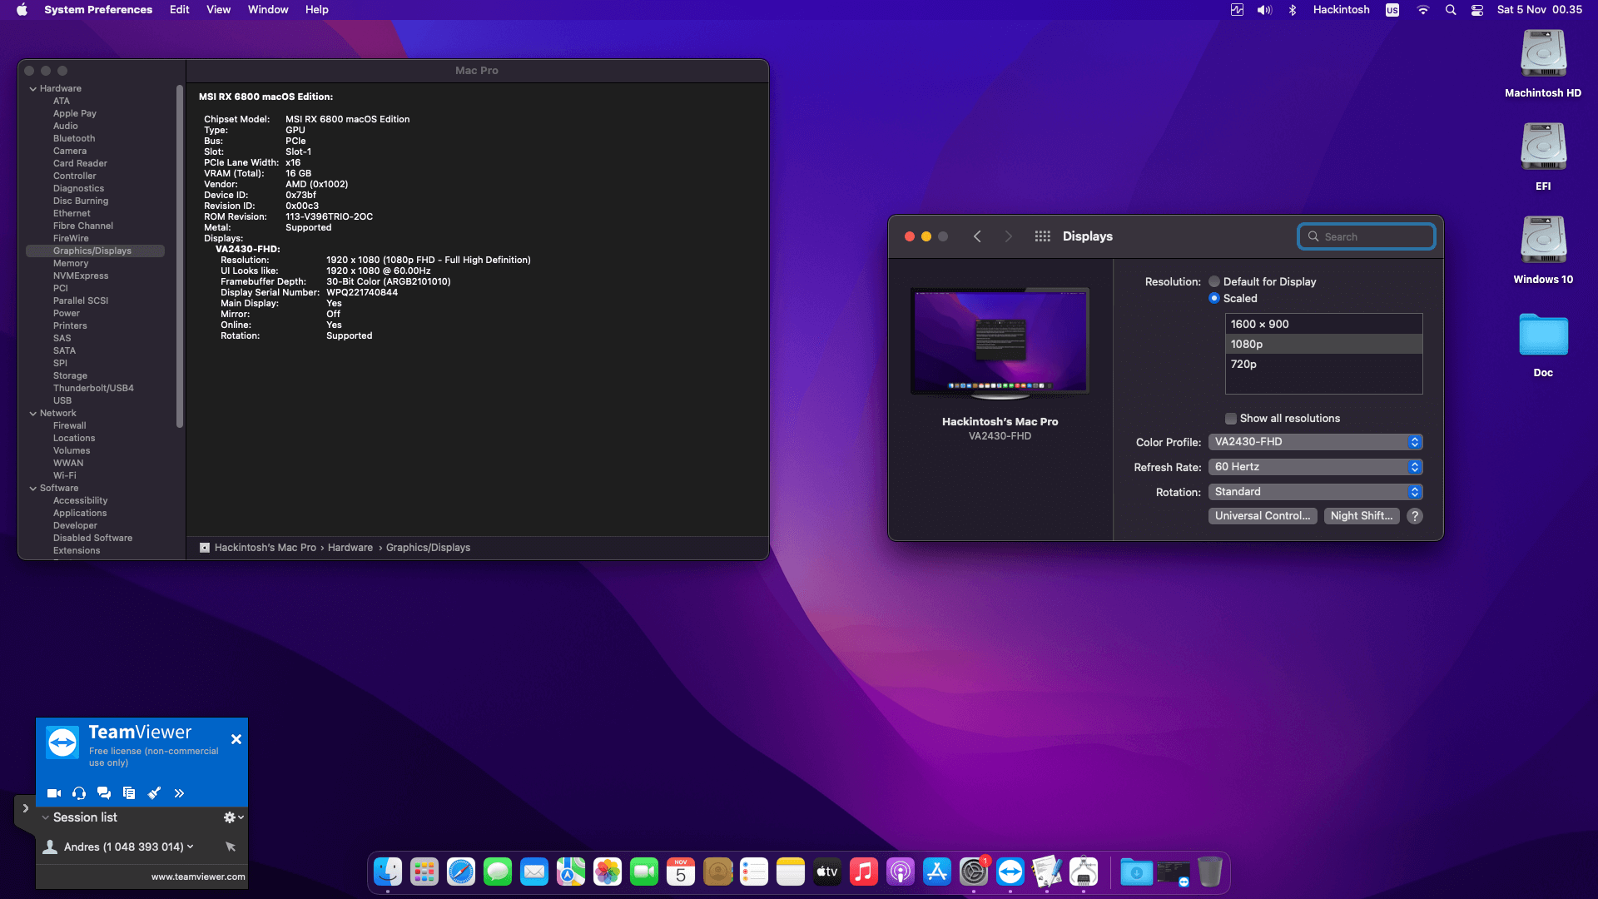Image resolution: width=1598 pixels, height=899 pixels.
Task: Select Default for Display resolution option
Action: pos(1214,281)
